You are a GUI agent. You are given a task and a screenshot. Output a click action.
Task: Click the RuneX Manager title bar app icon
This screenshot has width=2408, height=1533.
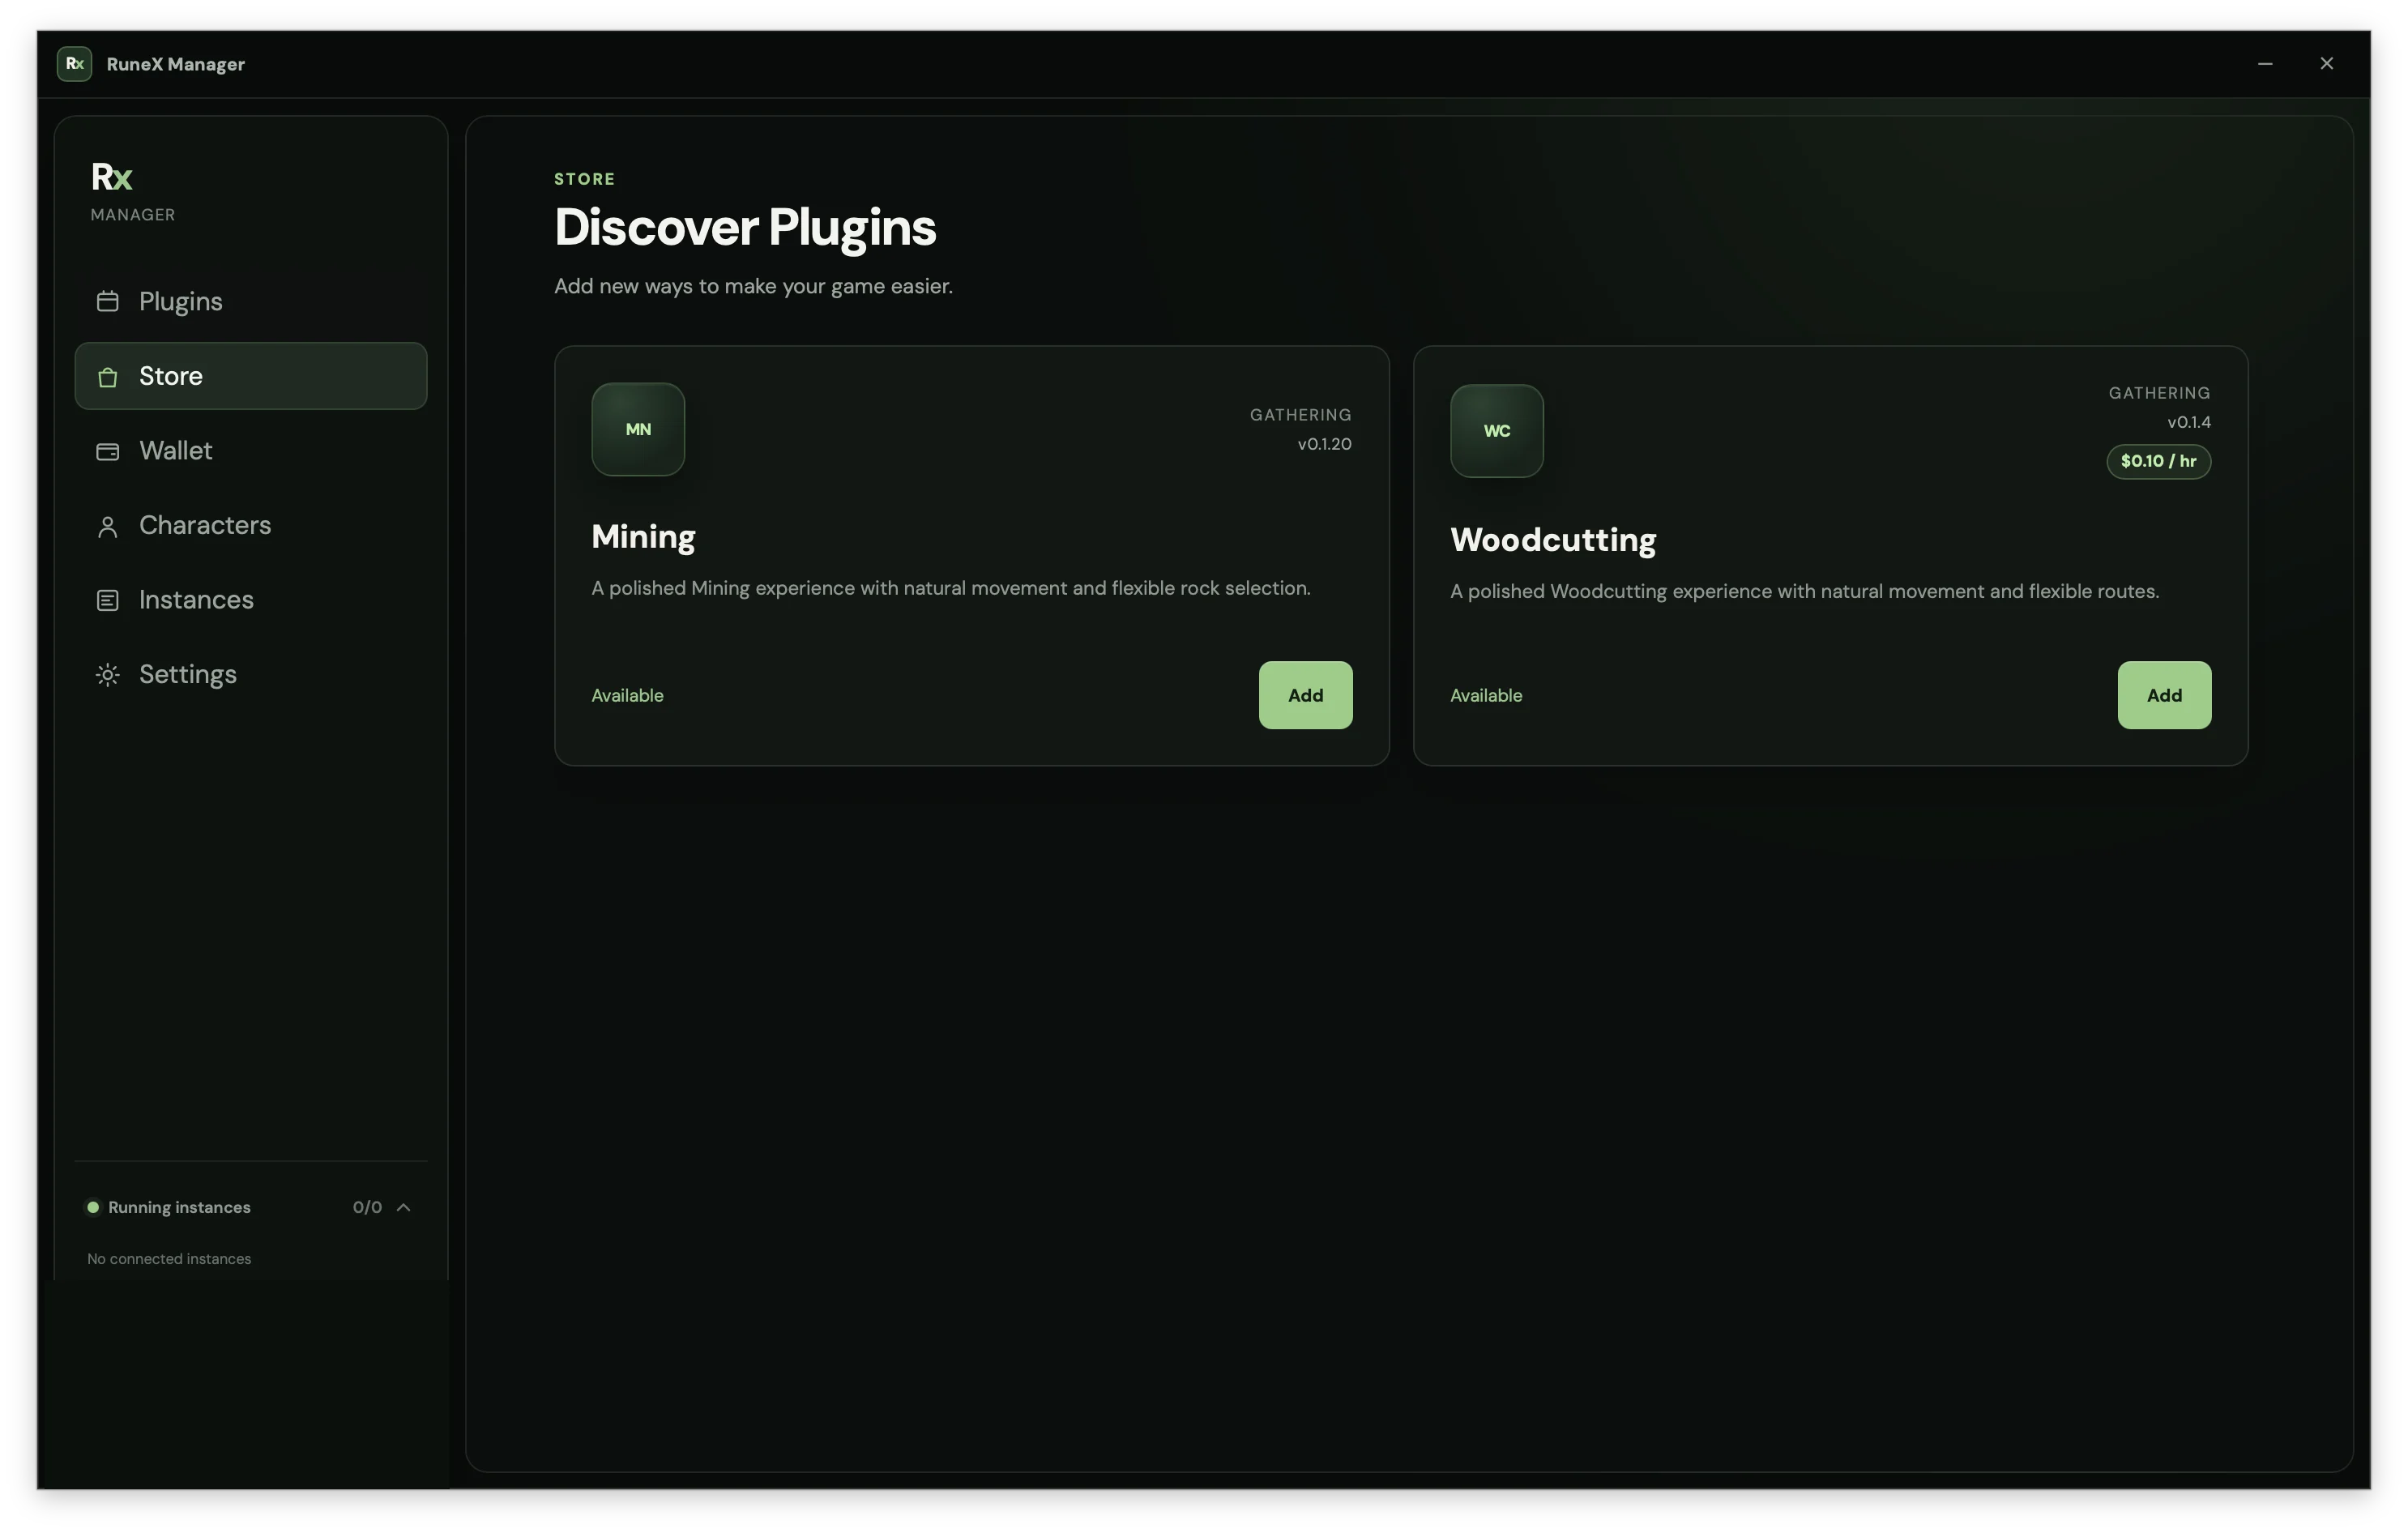tap(74, 64)
